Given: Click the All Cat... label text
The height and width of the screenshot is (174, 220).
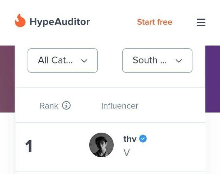Looking at the screenshot, I should click(55, 60).
